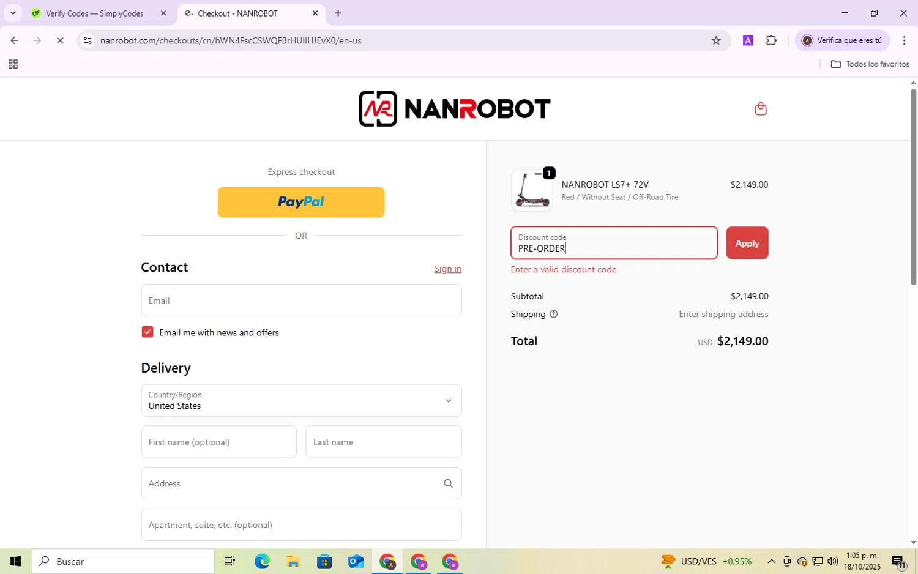Open a new browser tab
918x574 pixels.
pos(338,13)
